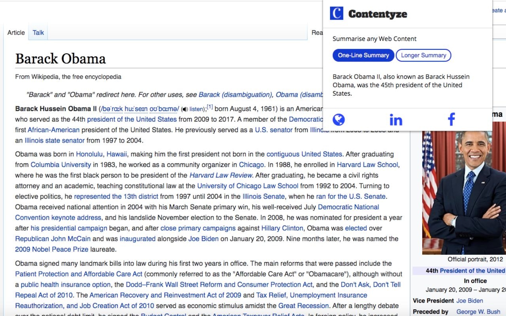The image size is (506, 316).
Task: Select the "One-Line Summary" option
Action: click(x=363, y=55)
